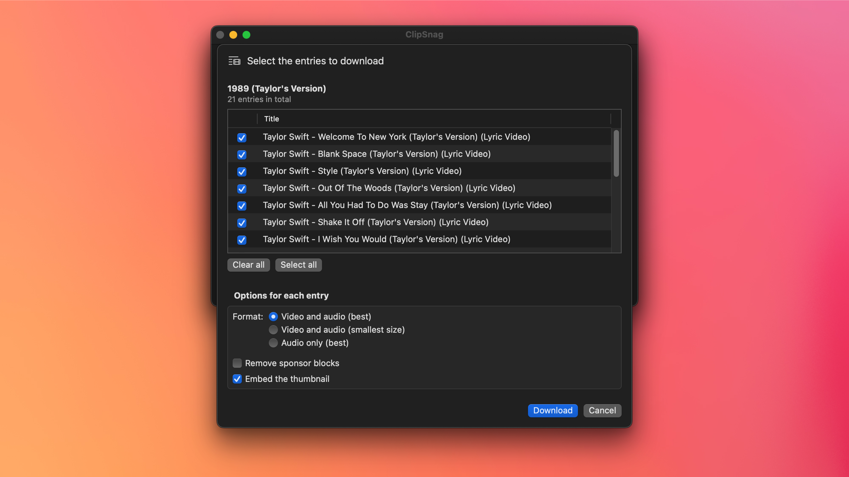Screen dimensions: 849x477
Task: Click the green zoom window button
Action: click(x=246, y=35)
